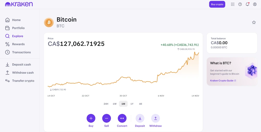The width and height of the screenshot is (261, 132).
Task: Click the round Sell minus icon
Action: tap(107, 118)
